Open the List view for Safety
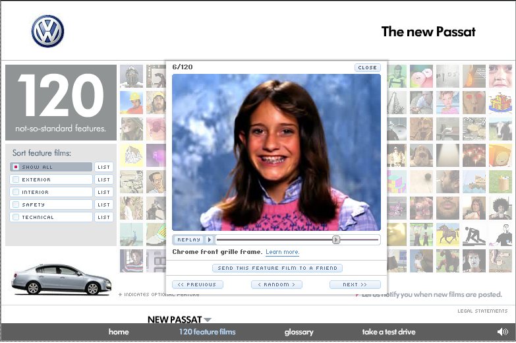 point(103,204)
